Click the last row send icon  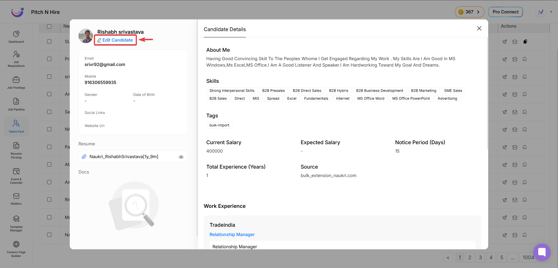point(505,235)
